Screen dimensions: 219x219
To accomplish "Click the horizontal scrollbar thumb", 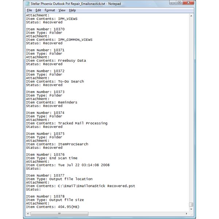I will coord(59,214).
